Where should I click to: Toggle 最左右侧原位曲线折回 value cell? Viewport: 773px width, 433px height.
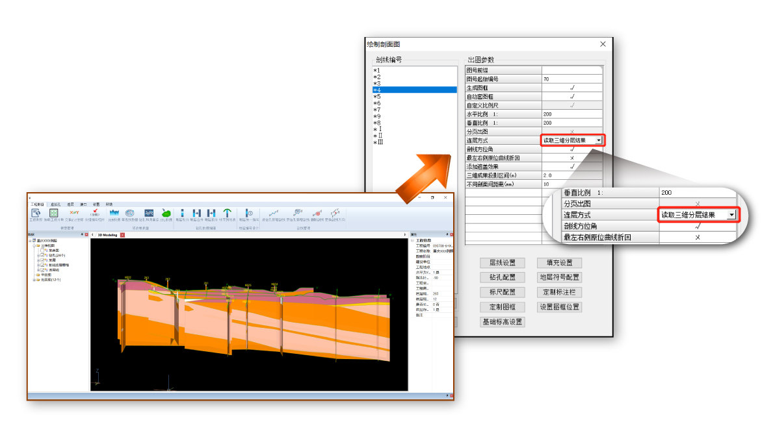pyautogui.click(x=572, y=158)
